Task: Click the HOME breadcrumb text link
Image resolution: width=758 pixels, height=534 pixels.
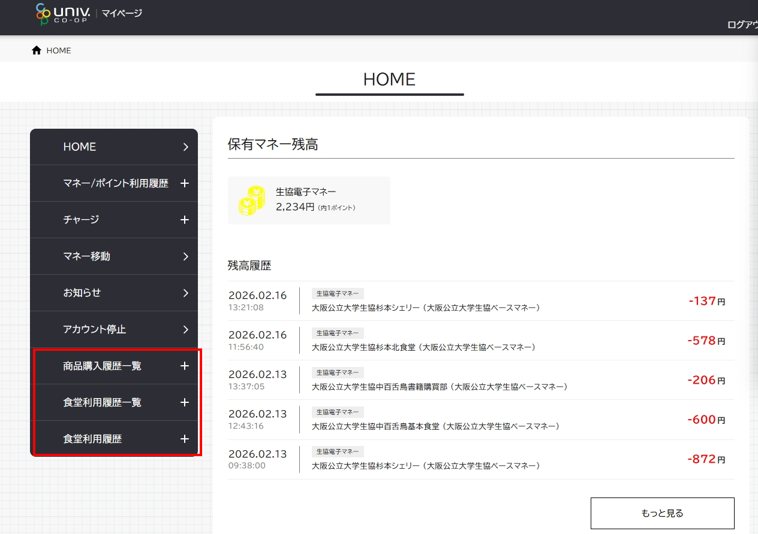Action: 59,51
